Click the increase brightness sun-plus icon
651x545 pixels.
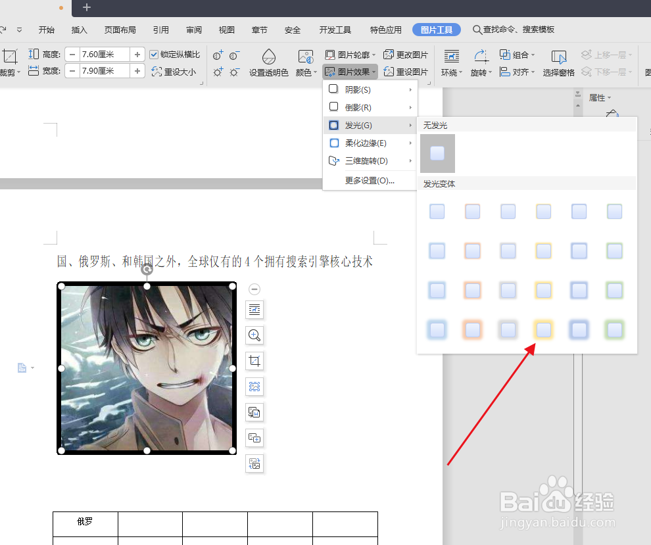[x=218, y=72]
